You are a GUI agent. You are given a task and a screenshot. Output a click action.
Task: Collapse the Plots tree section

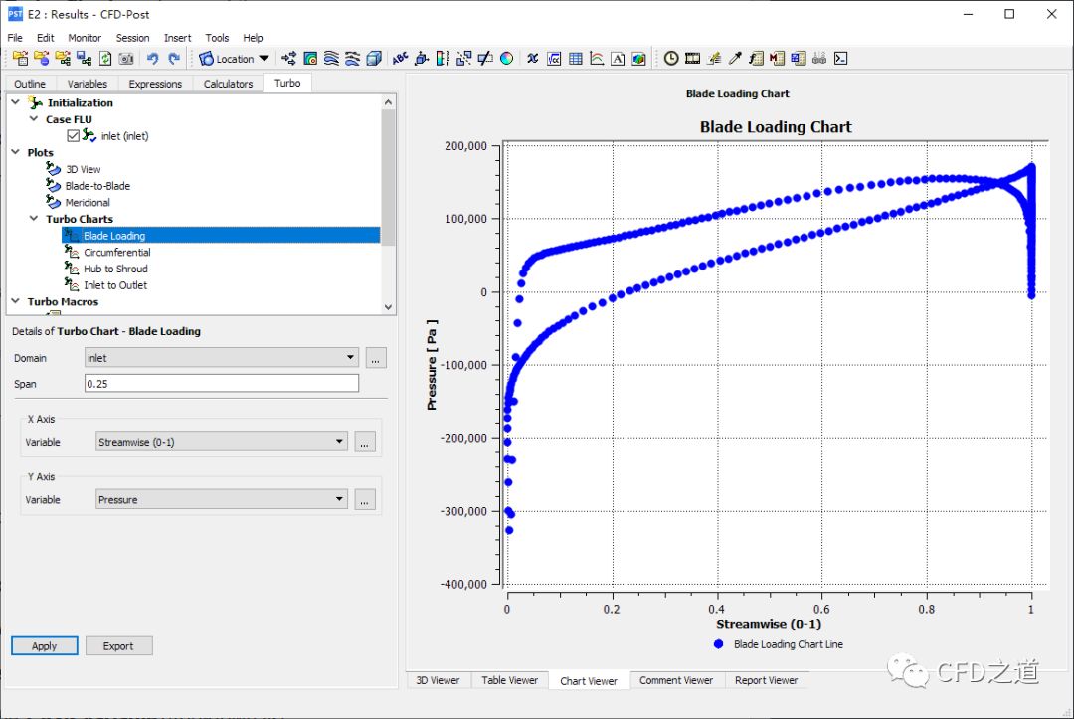16,152
